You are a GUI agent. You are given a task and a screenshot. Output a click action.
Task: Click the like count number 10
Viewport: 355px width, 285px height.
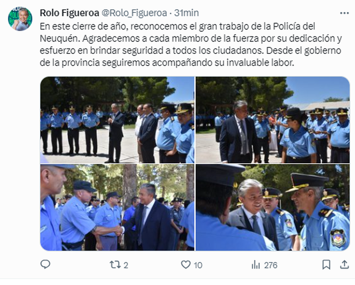(x=198, y=265)
